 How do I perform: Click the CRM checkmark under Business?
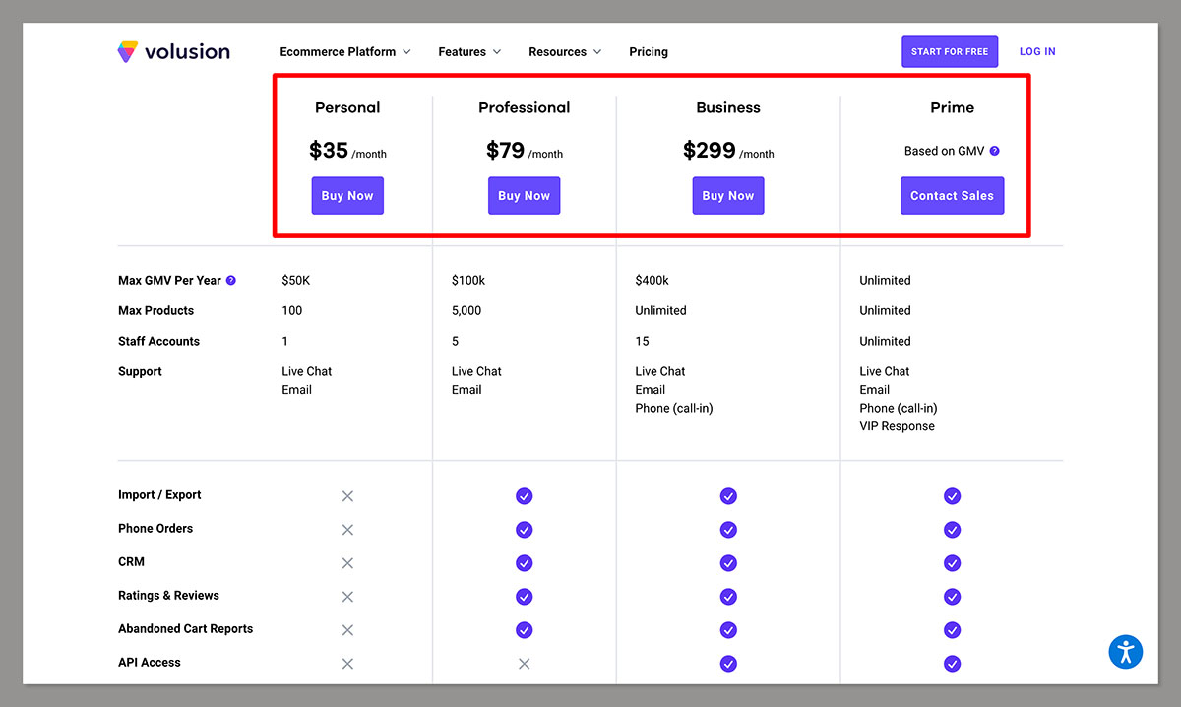(728, 562)
